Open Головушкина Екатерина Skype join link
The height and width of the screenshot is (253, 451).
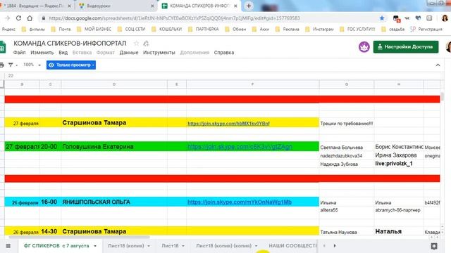pyautogui.click(x=240, y=147)
